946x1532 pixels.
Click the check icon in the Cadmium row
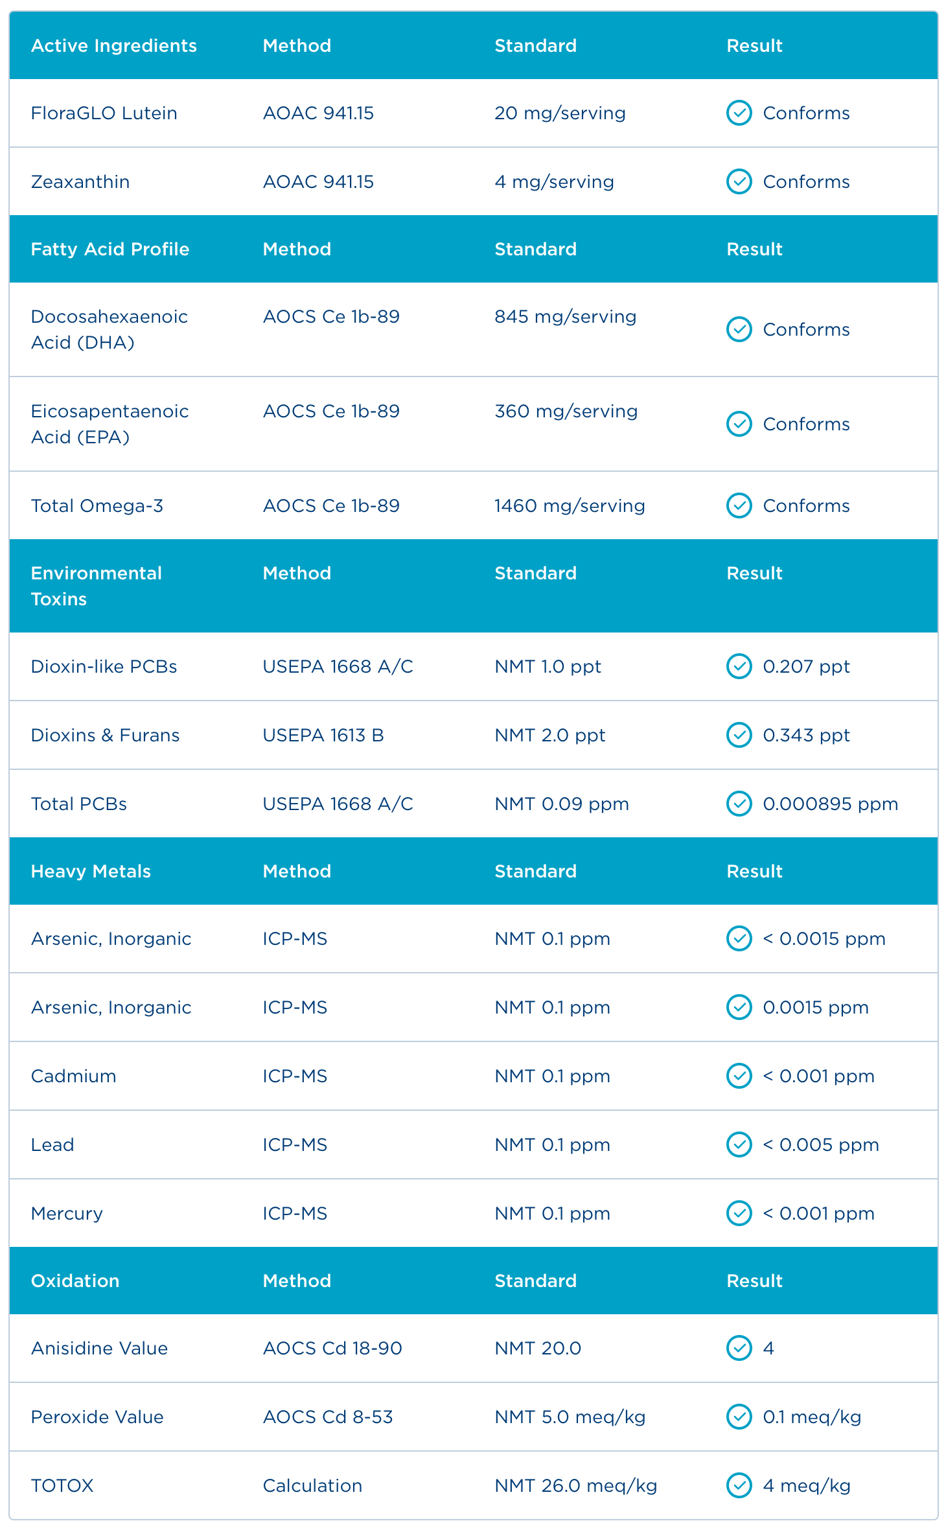click(x=739, y=1076)
